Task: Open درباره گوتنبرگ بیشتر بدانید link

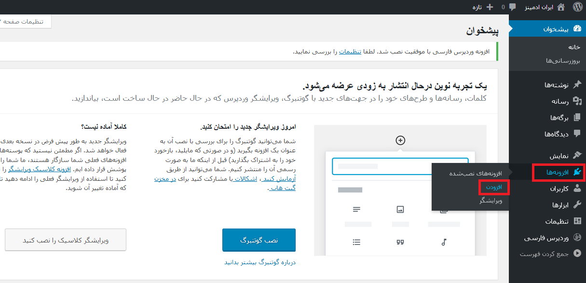Action: pyautogui.click(x=260, y=263)
